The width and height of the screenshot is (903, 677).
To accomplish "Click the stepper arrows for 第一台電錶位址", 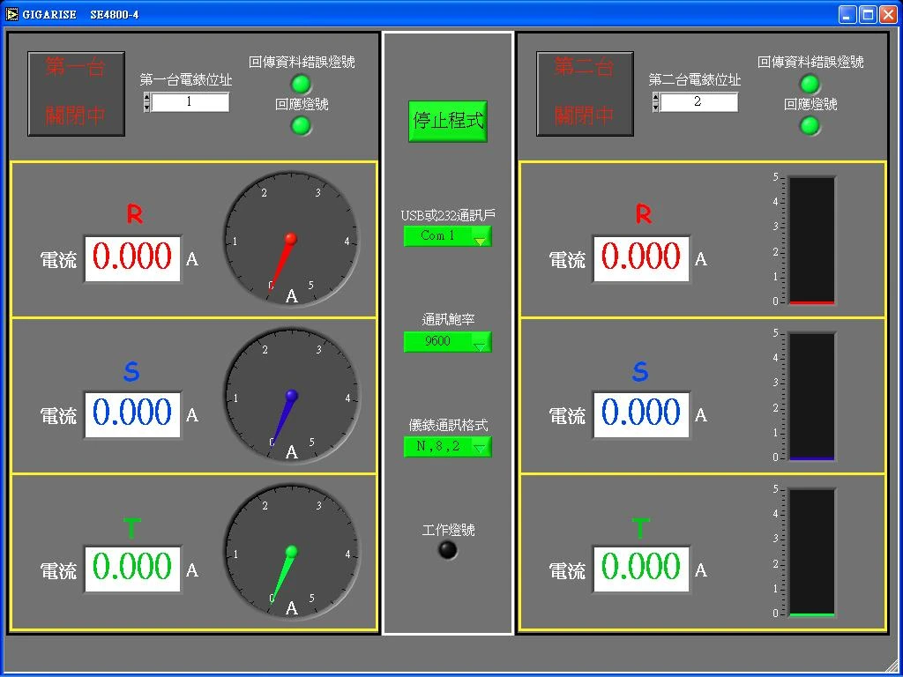I will click(x=146, y=102).
